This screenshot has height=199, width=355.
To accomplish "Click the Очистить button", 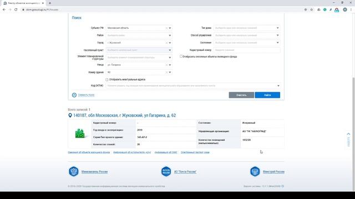I will [x=241, y=95].
